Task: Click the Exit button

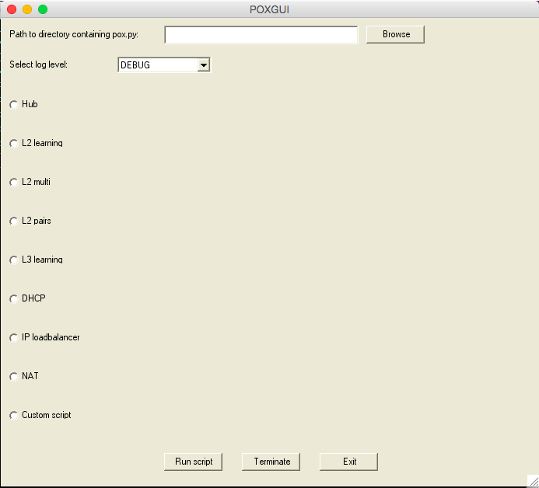Action: click(x=348, y=462)
